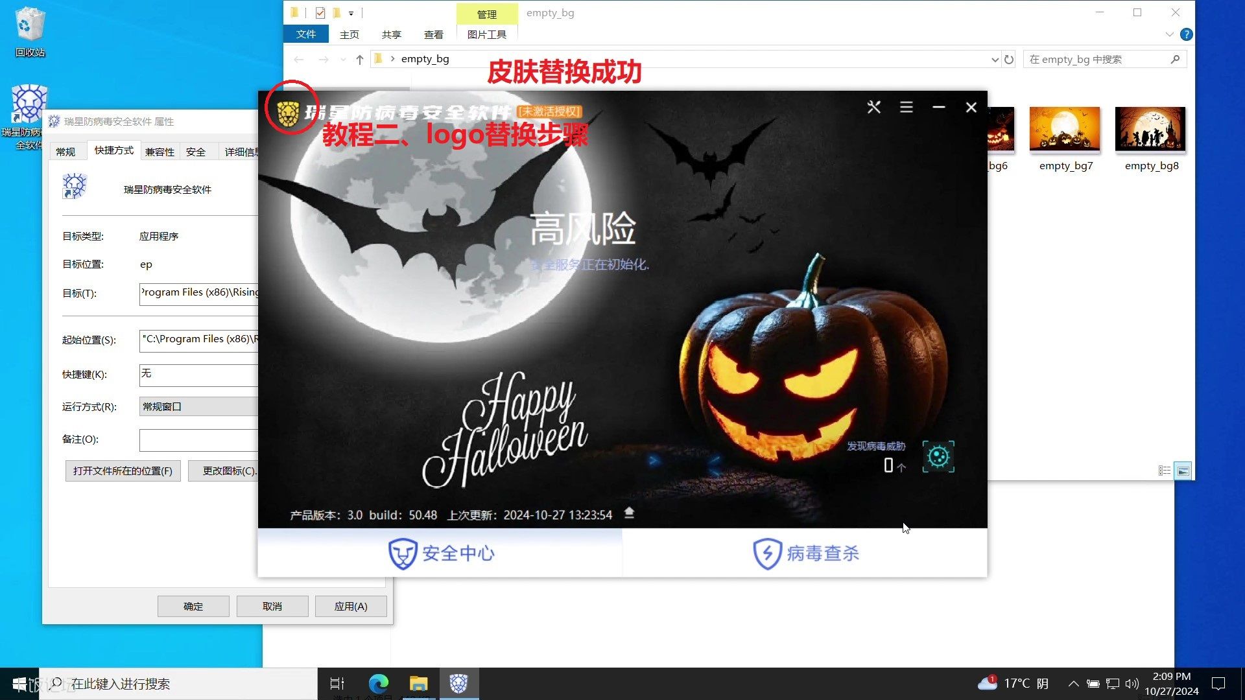Screen dimensions: 1245x700
Task: Click the virus threat scan gear icon
Action: tap(938, 457)
